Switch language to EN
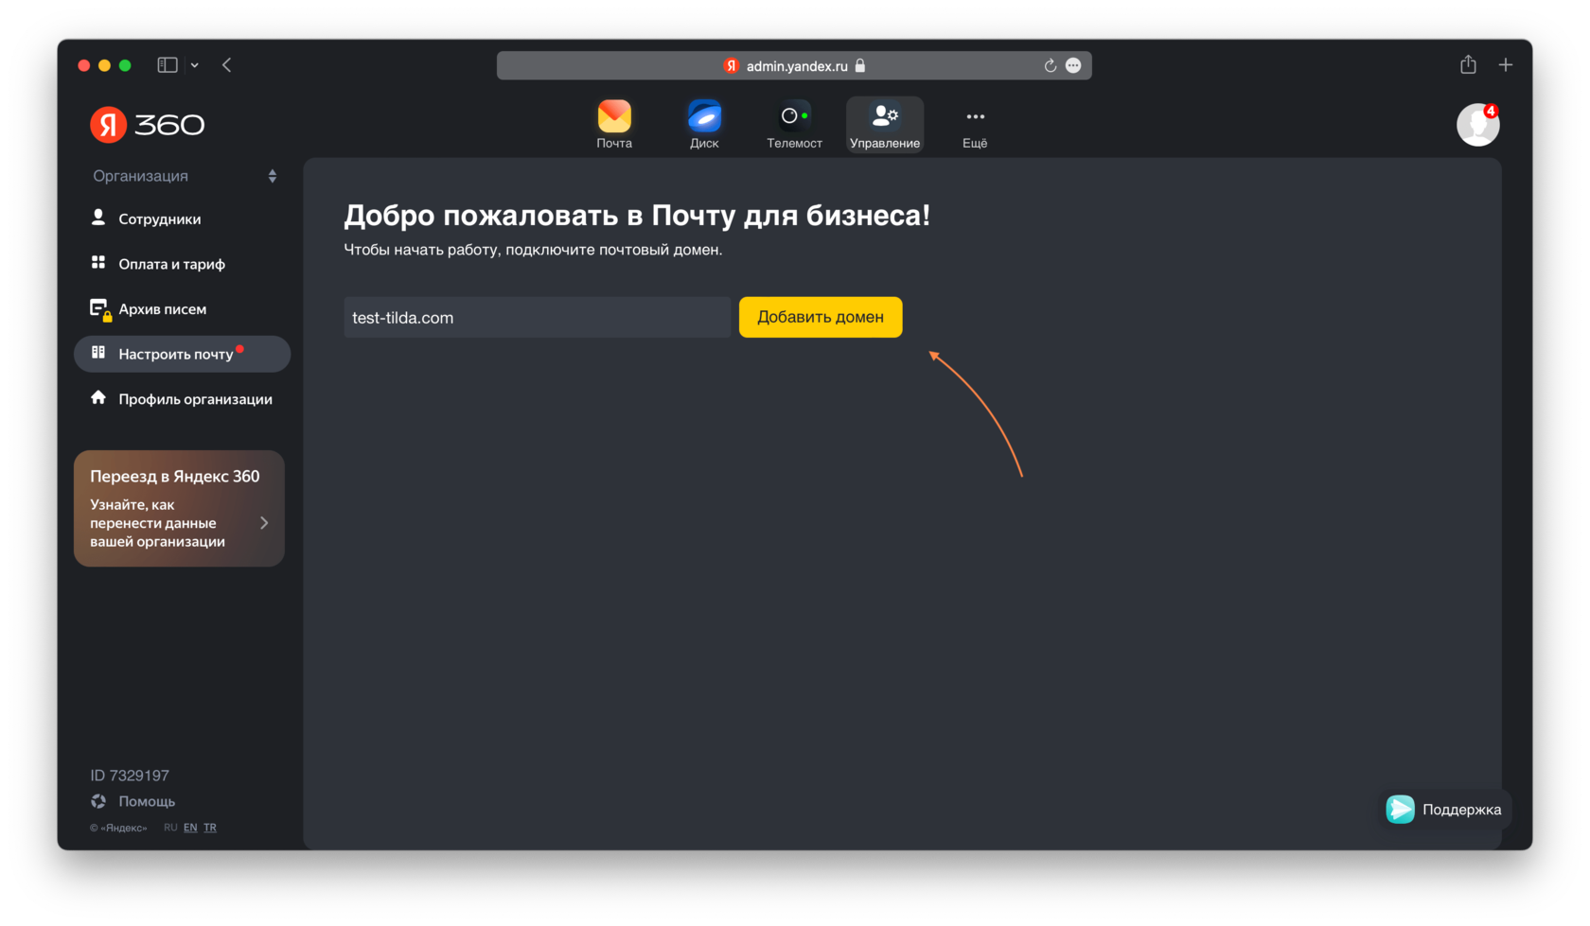Screen dimensions: 1590x926 pos(190,828)
